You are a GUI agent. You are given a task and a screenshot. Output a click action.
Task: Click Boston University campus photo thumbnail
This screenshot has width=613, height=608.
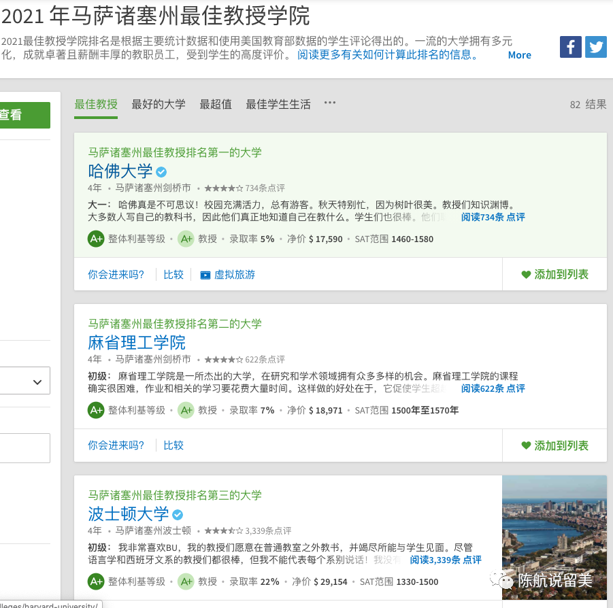tap(554, 537)
